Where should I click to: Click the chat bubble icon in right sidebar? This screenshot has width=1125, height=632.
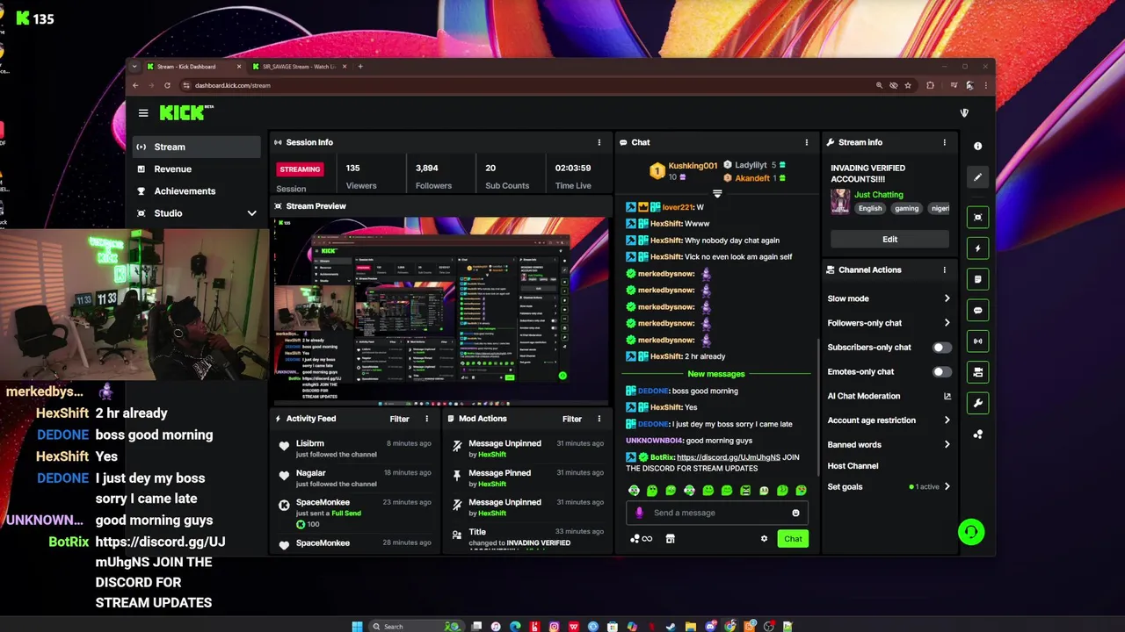pyautogui.click(x=977, y=311)
